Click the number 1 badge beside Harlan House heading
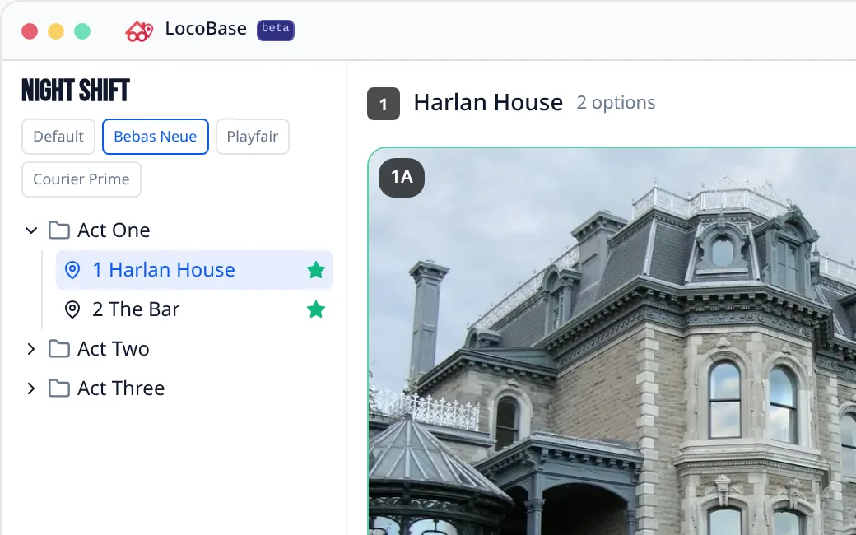Viewport: 856px width, 535px height. (x=384, y=104)
